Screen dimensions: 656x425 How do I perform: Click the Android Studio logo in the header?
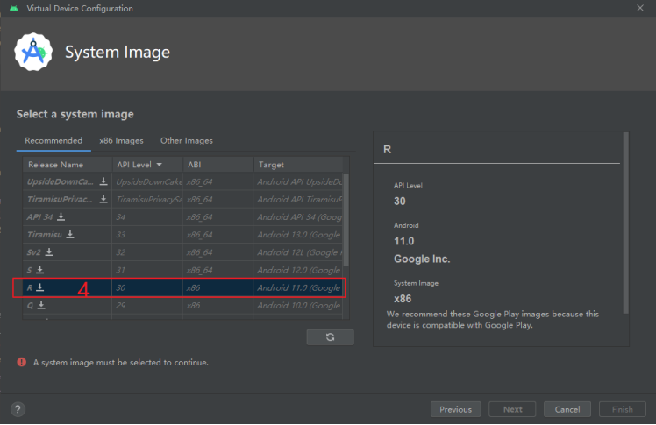click(33, 52)
